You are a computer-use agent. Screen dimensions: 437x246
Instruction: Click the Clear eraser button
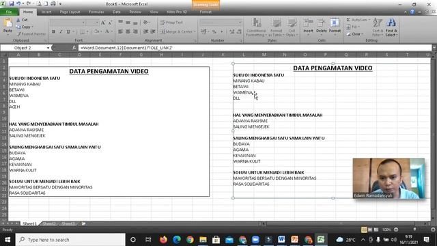tap(354, 34)
